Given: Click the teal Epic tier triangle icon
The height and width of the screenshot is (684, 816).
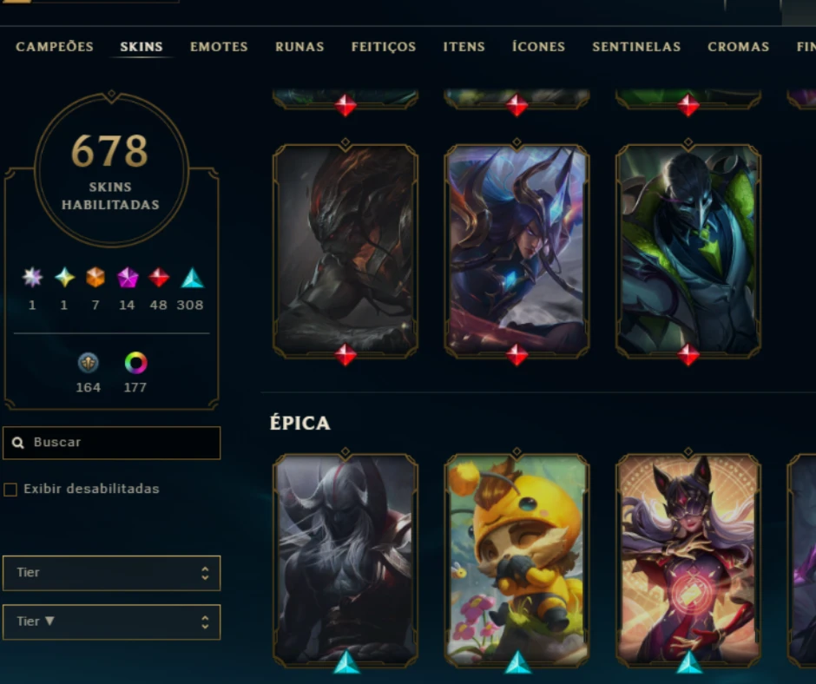Looking at the screenshot, I should click(x=192, y=278).
